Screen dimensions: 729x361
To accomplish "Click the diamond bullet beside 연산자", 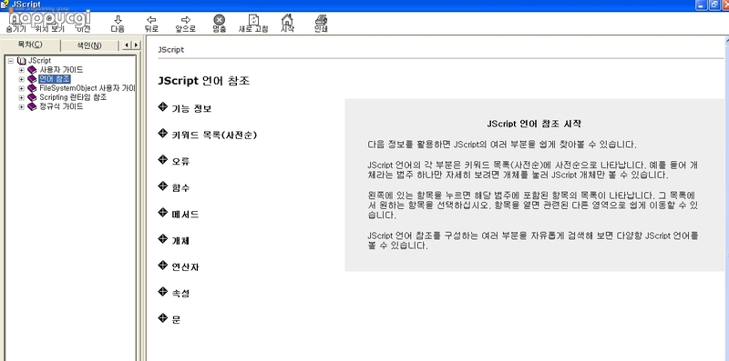I will click(163, 266).
